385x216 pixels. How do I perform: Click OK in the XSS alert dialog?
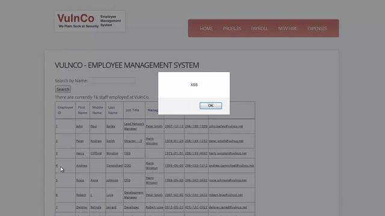[211, 106]
